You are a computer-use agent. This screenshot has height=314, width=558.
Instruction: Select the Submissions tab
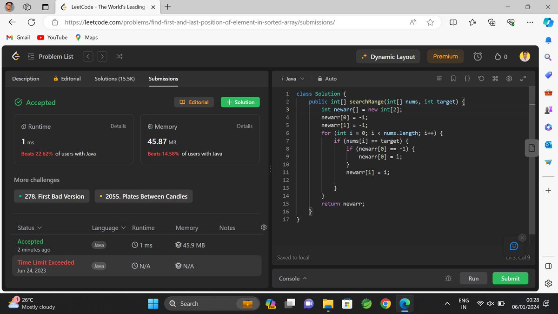tap(163, 79)
